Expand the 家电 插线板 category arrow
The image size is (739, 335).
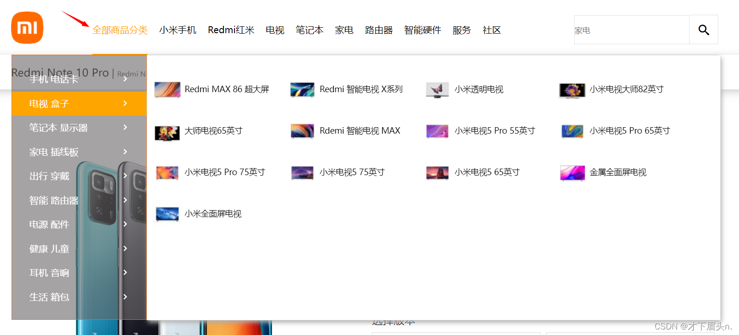(x=125, y=152)
